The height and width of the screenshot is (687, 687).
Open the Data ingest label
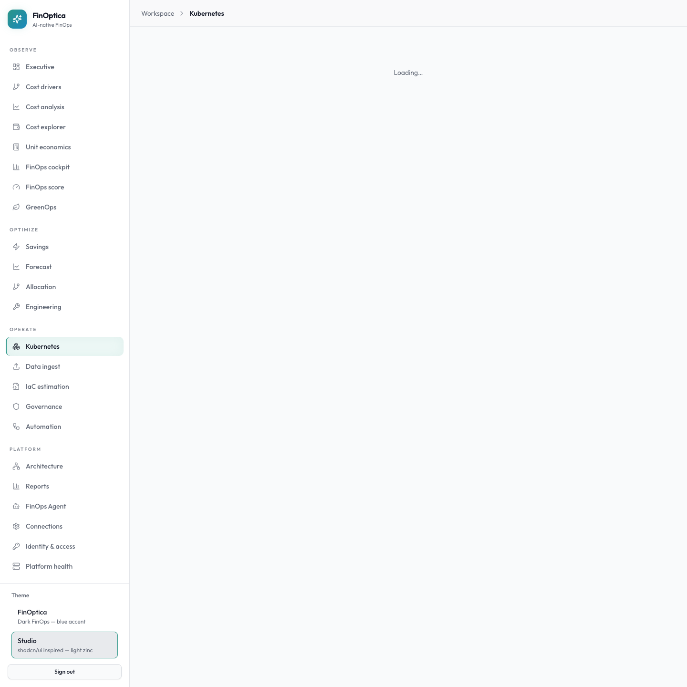point(43,366)
